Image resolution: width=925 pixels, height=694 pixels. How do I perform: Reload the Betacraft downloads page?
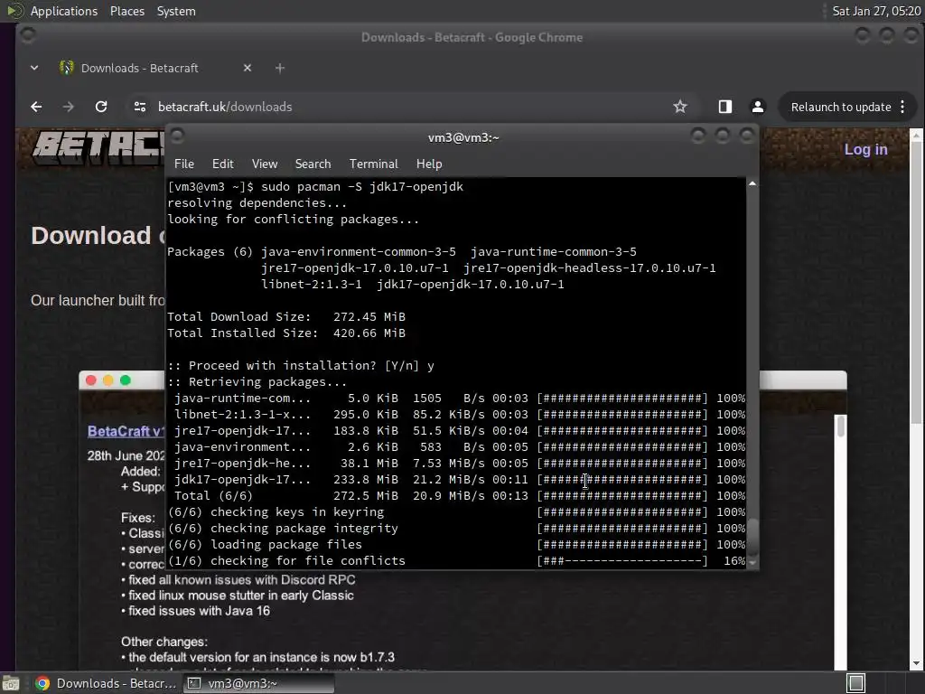click(101, 107)
